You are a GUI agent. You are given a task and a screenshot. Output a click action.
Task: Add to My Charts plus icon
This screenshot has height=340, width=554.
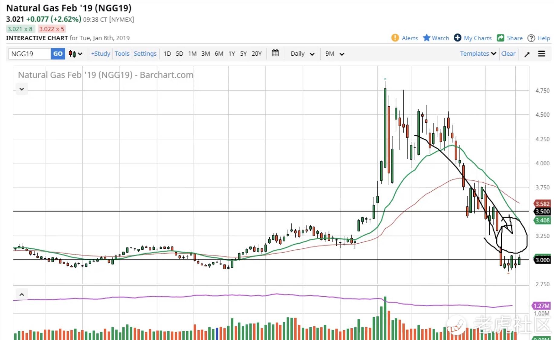point(457,37)
